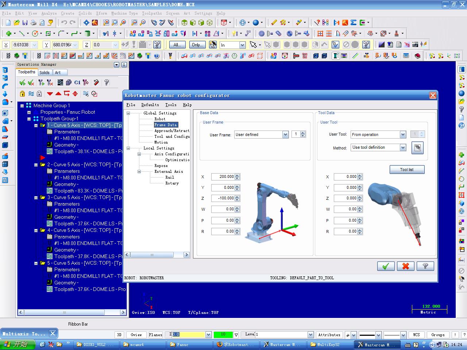Viewport: 467px width, 350px height.
Task: Click the Tool list button
Action: pos(407,170)
